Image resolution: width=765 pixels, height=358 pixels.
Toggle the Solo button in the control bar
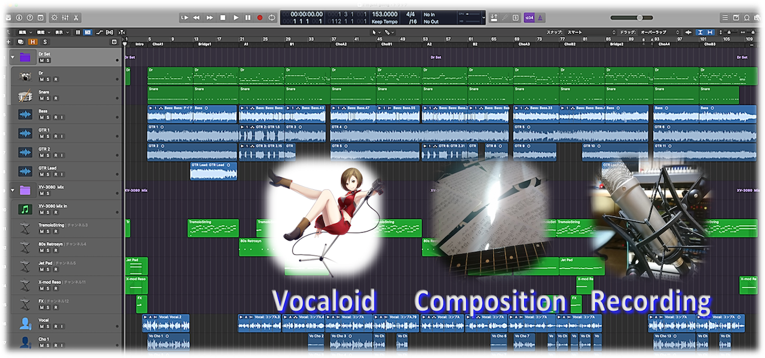click(516, 18)
